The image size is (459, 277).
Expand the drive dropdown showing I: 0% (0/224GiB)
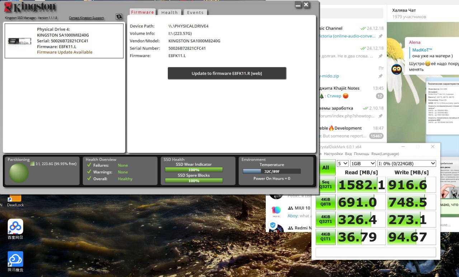tap(407, 163)
